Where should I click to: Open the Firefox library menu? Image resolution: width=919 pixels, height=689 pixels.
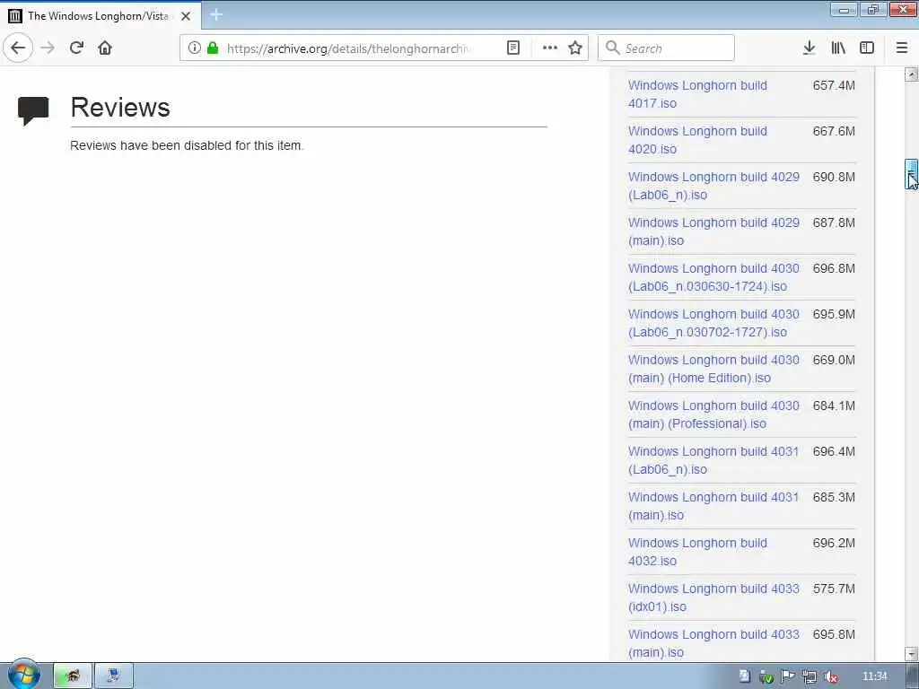[838, 48]
